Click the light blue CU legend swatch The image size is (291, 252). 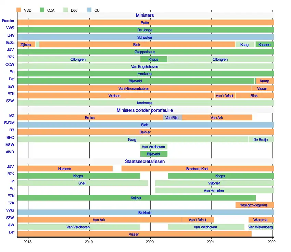(89, 10)
